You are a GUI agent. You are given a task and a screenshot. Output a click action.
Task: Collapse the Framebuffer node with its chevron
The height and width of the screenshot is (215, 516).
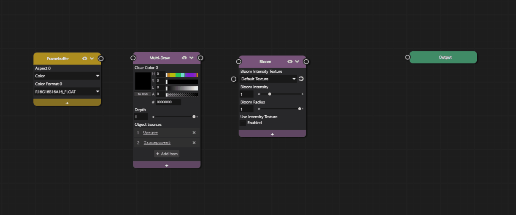(x=92, y=58)
